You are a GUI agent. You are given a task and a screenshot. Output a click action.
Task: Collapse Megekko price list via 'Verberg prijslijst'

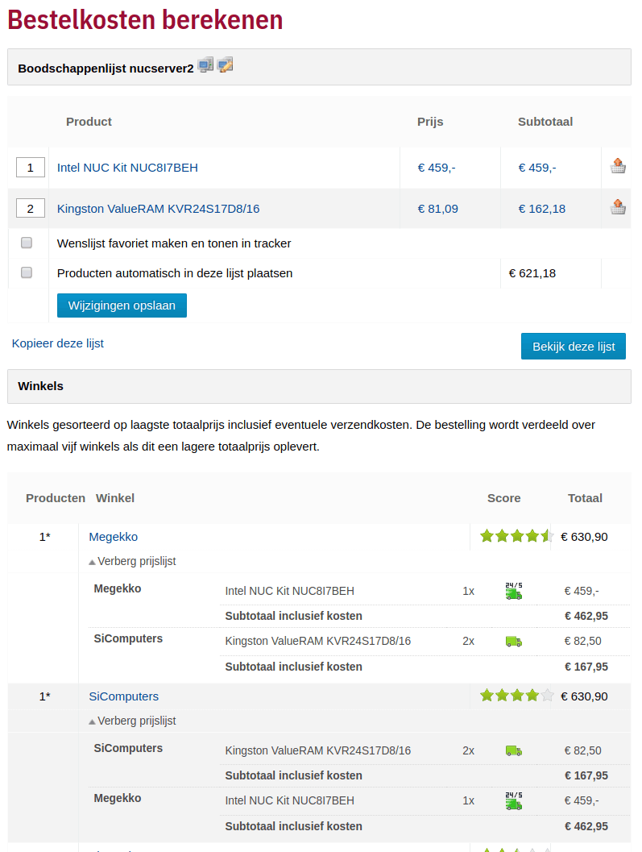133,561
